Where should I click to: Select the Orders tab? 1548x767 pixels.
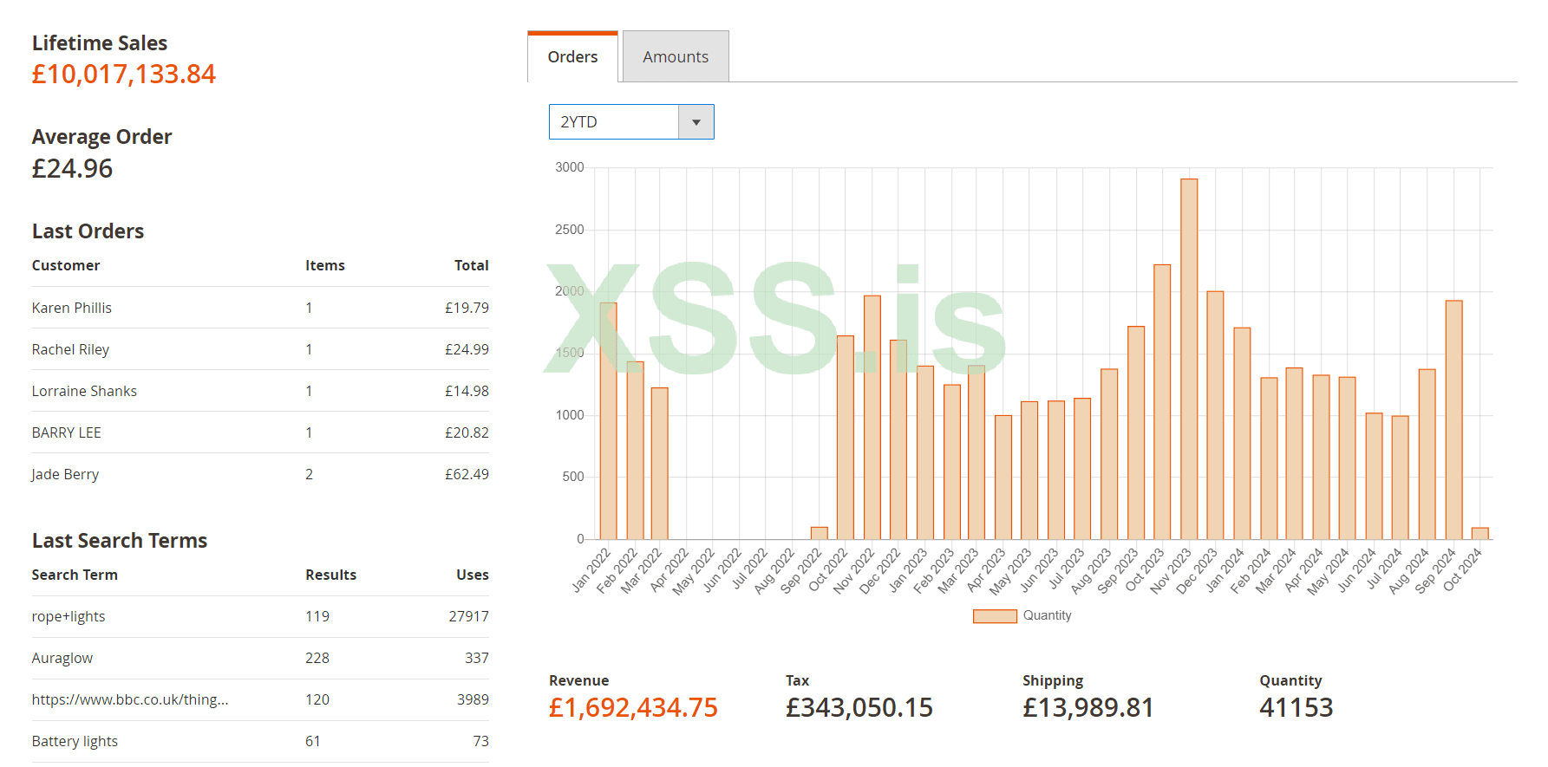pos(572,57)
